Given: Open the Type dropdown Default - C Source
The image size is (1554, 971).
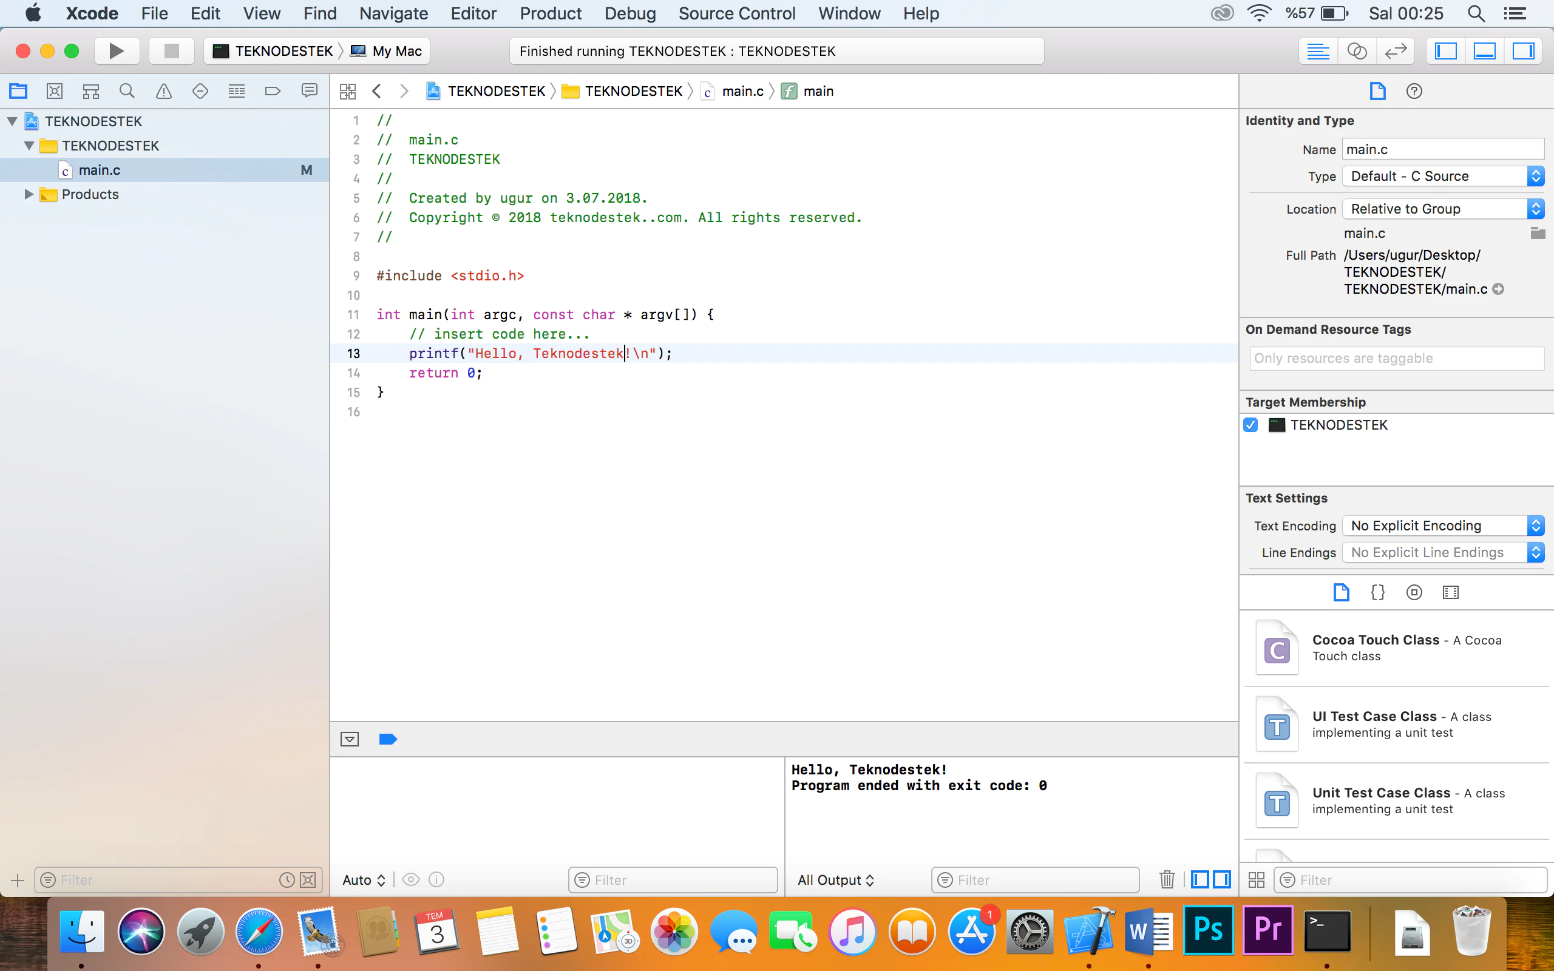Looking at the screenshot, I should click(1442, 176).
